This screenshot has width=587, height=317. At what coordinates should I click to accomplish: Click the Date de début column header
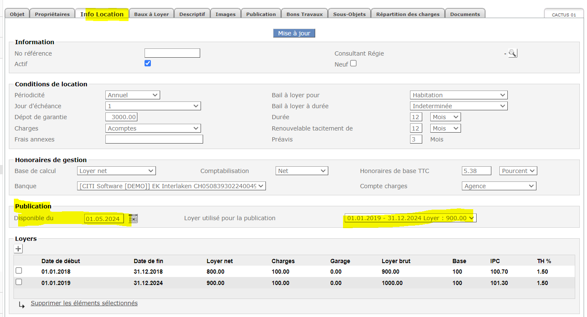point(61,261)
